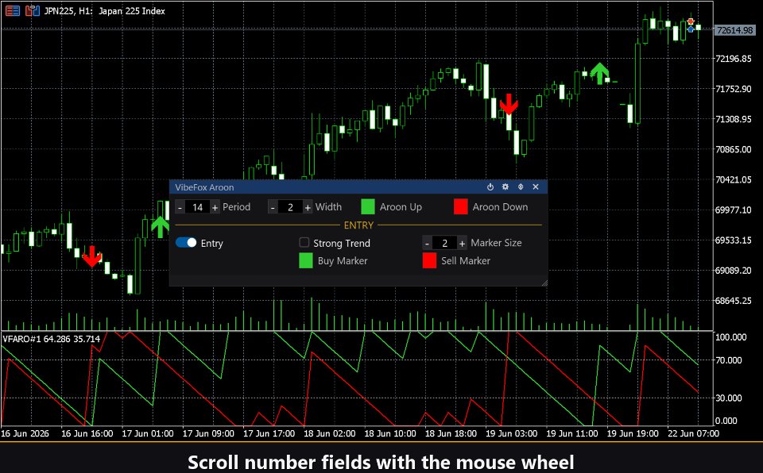Decrease Period with the minus button
Image resolution: width=763 pixels, height=473 pixels.
tap(180, 207)
